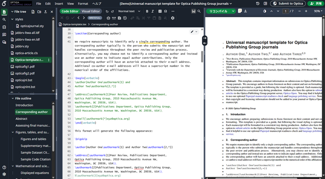Click the upload icon in File tree header

tap(46, 12)
